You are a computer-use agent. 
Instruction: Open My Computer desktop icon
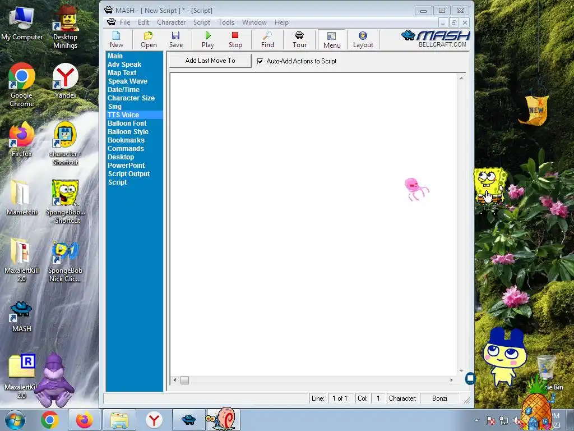pyautogui.click(x=22, y=24)
